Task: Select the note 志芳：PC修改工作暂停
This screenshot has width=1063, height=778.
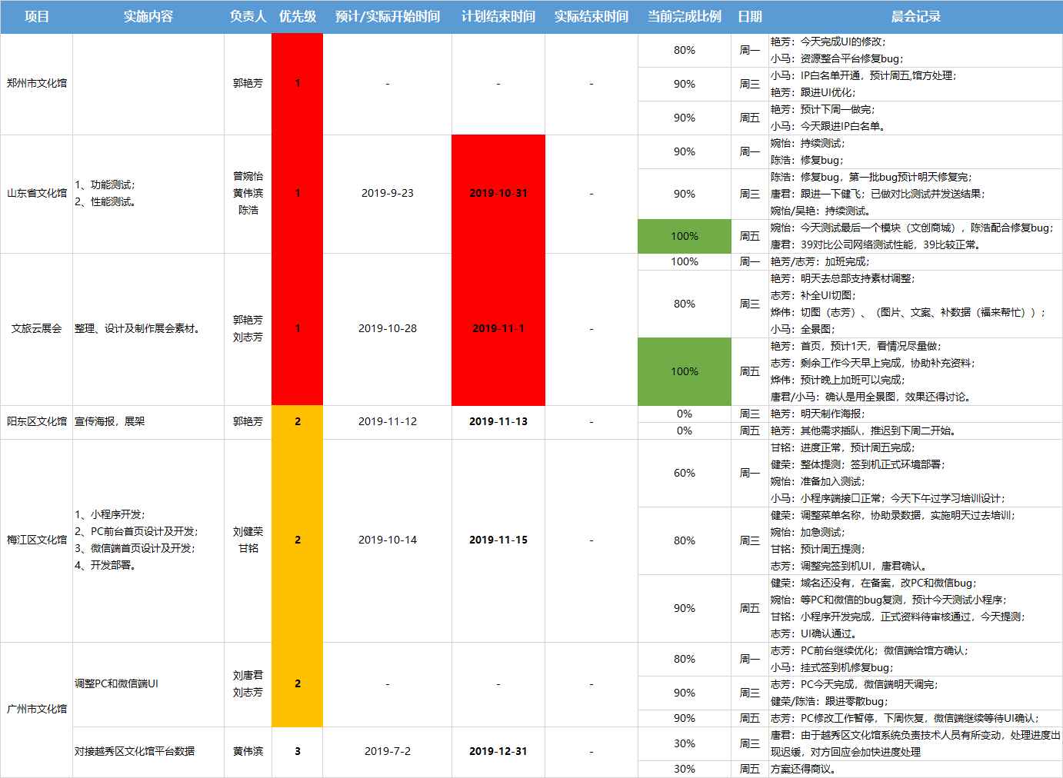Action: tap(915, 718)
